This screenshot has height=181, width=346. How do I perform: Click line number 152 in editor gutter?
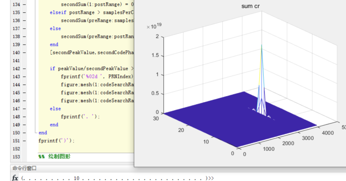point(16,149)
